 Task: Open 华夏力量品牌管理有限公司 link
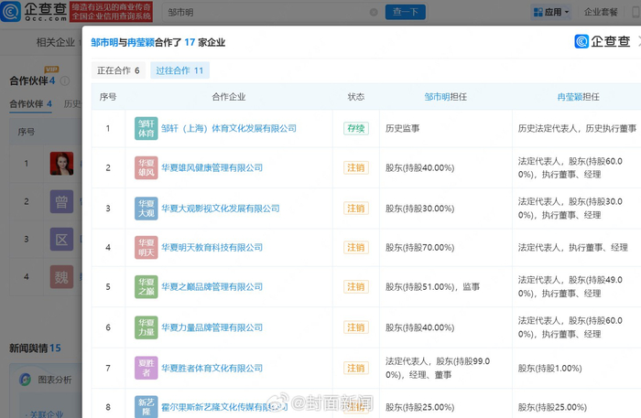tap(212, 327)
